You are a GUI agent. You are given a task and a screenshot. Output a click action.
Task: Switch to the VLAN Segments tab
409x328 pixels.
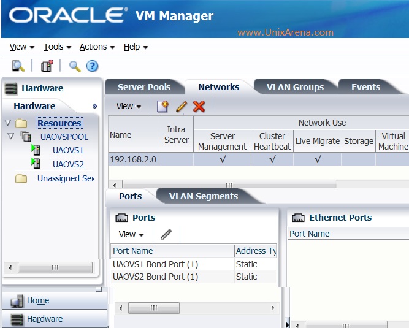pos(204,196)
